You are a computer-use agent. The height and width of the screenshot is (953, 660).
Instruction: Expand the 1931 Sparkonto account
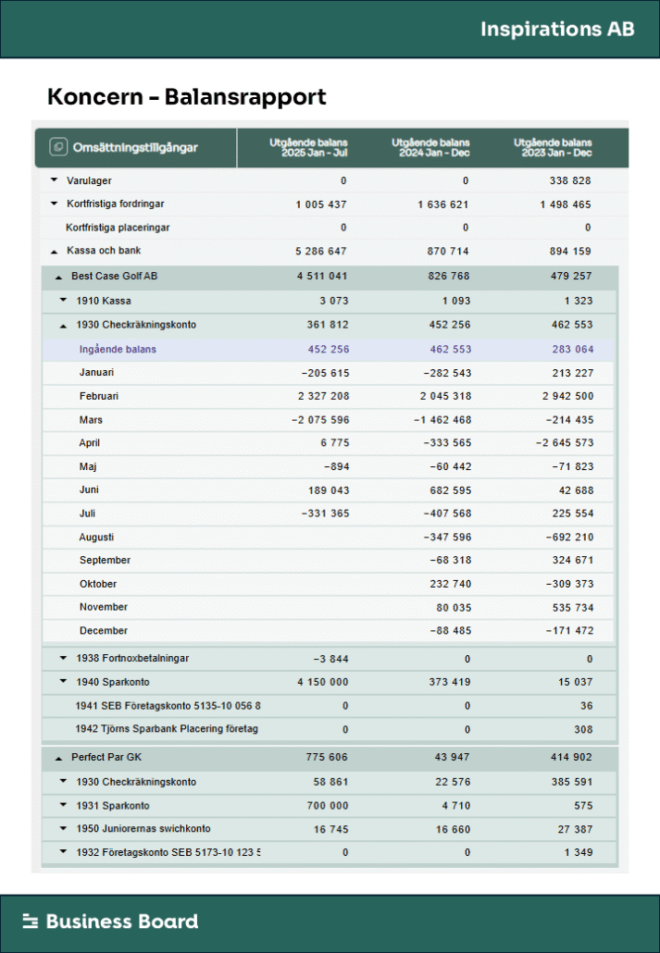pyautogui.click(x=63, y=806)
